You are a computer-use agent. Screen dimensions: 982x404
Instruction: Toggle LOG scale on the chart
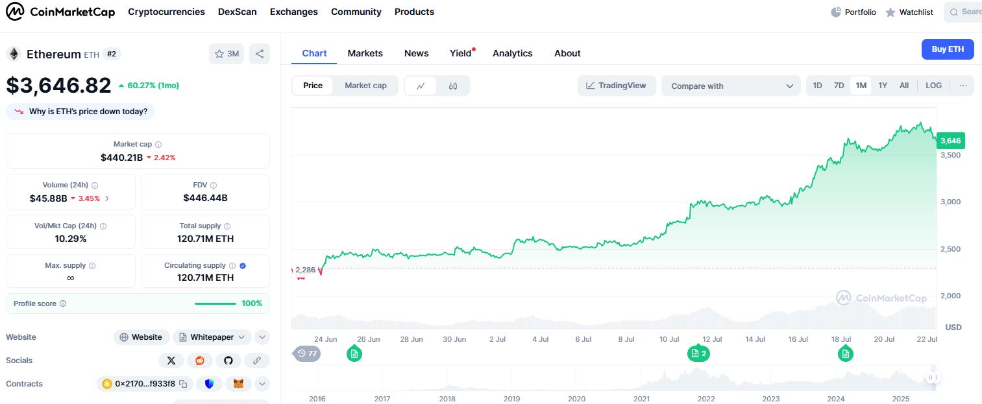pyautogui.click(x=933, y=86)
